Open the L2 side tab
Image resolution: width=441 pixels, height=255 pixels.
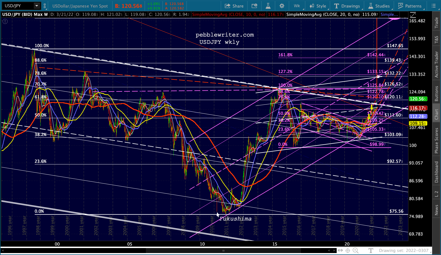tap(437, 194)
